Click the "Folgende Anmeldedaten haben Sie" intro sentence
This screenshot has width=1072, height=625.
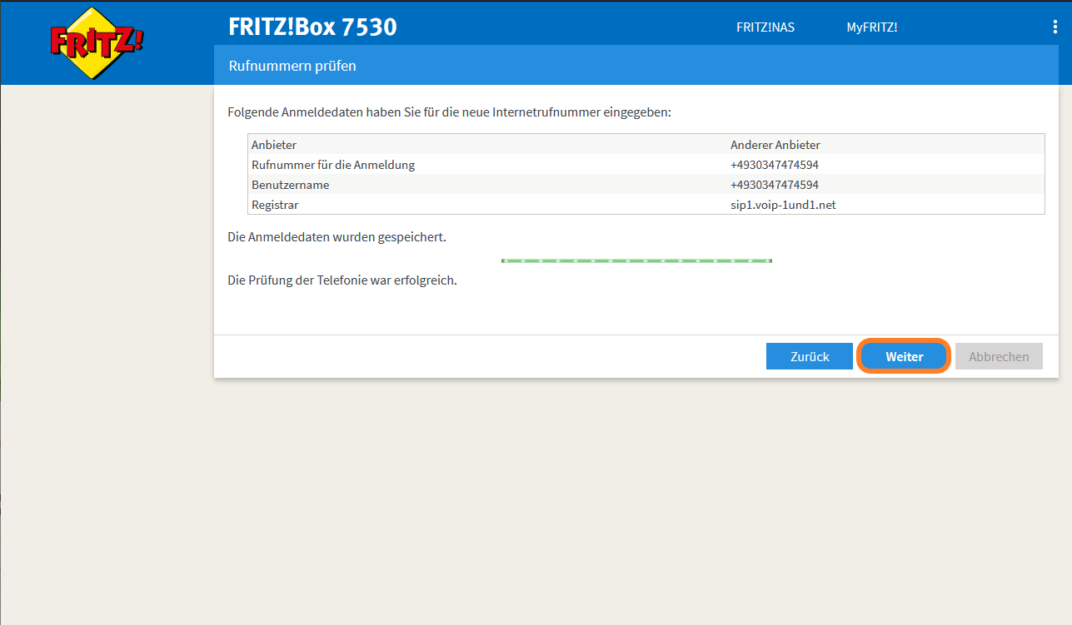tap(450, 112)
